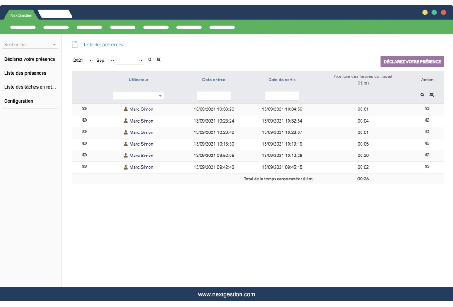Screen dimensions: 453x307
Task: Click the left eye icon for the 10:33:26 entry
Action: (x=84, y=109)
